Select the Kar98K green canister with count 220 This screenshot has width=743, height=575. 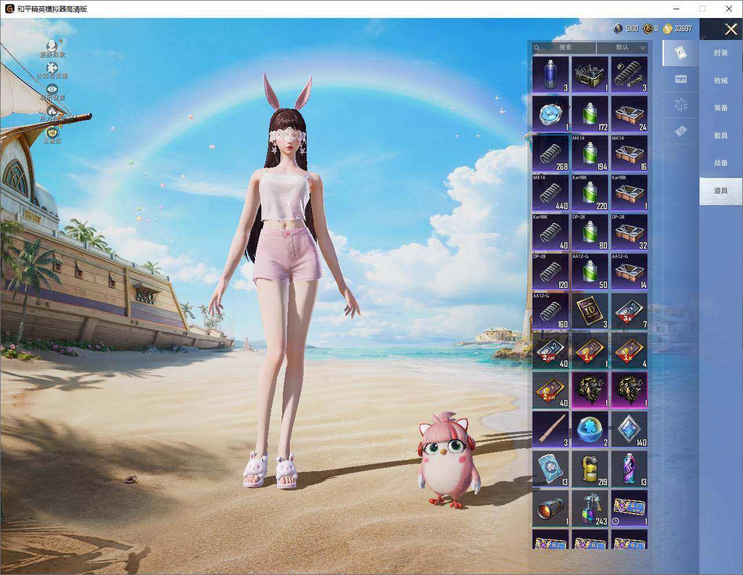[590, 193]
